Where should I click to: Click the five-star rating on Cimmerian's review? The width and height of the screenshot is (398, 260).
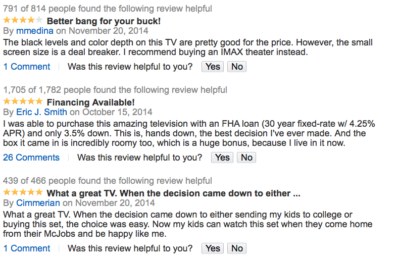tap(23, 192)
